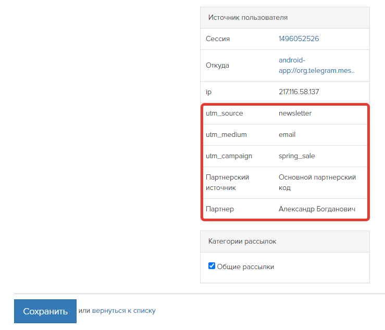Click the utm_campaign label
Image resolution: width=385 pixels, height=330 pixels.
tap(229, 156)
